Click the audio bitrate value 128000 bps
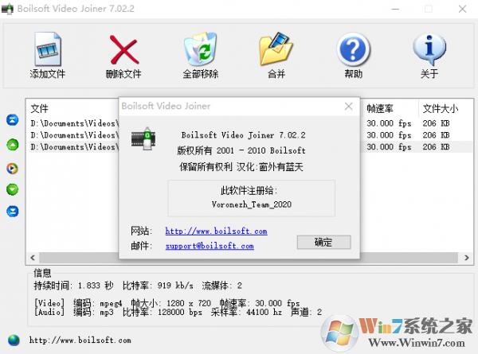478x354 pixels. [180, 312]
